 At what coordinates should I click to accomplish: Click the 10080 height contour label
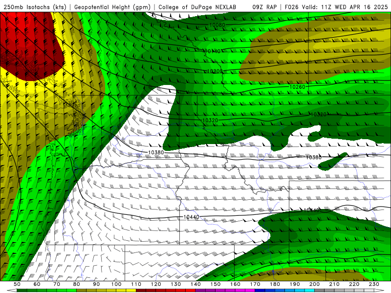(217, 25)
